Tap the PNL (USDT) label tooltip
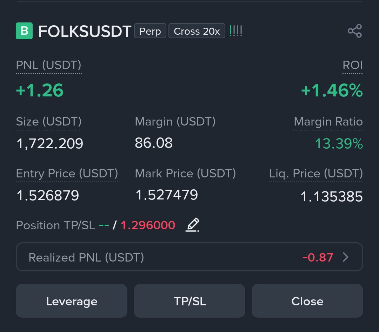The height and width of the screenshot is (332, 379). (x=48, y=65)
